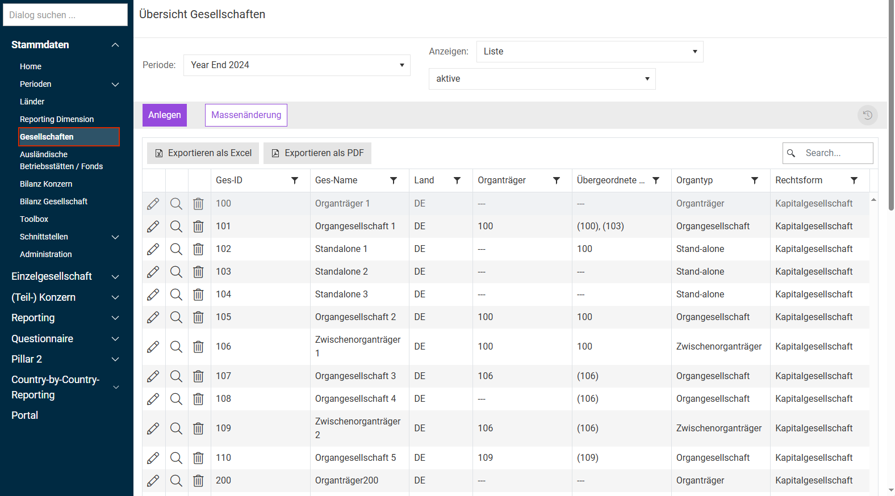Open filter for the Ges-Name column
This screenshot has height=496, width=895.
pyautogui.click(x=394, y=180)
